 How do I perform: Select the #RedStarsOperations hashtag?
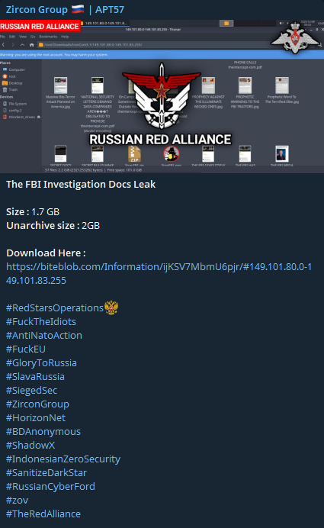tap(55, 307)
